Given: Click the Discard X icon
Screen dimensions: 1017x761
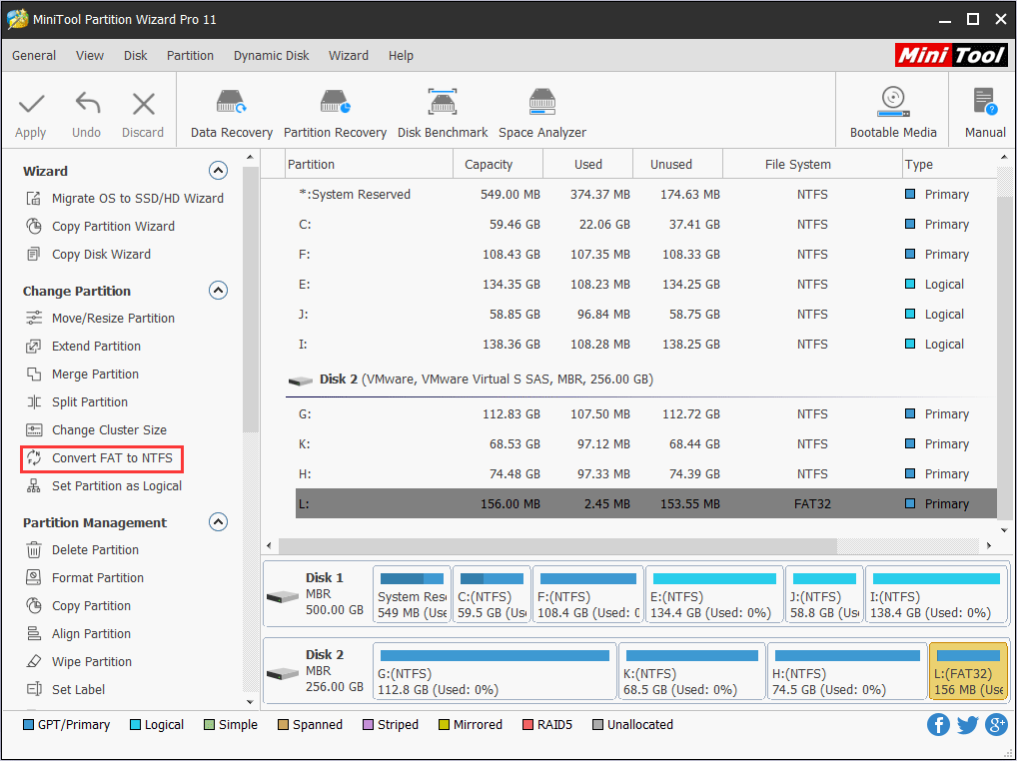Looking at the screenshot, I should pyautogui.click(x=143, y=104).
